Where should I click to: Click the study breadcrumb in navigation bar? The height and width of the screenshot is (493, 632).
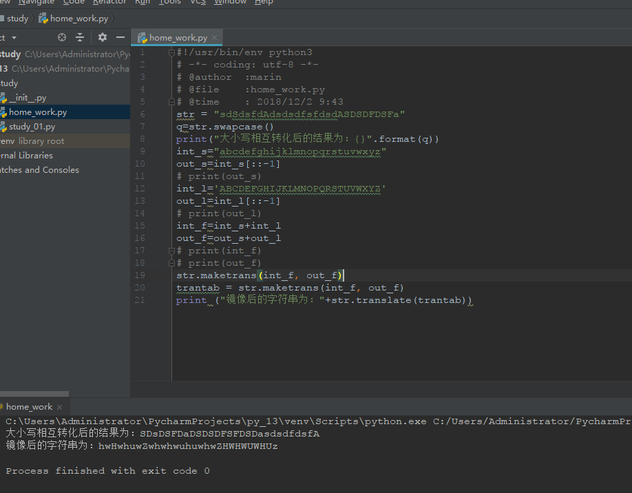(17, 19)
